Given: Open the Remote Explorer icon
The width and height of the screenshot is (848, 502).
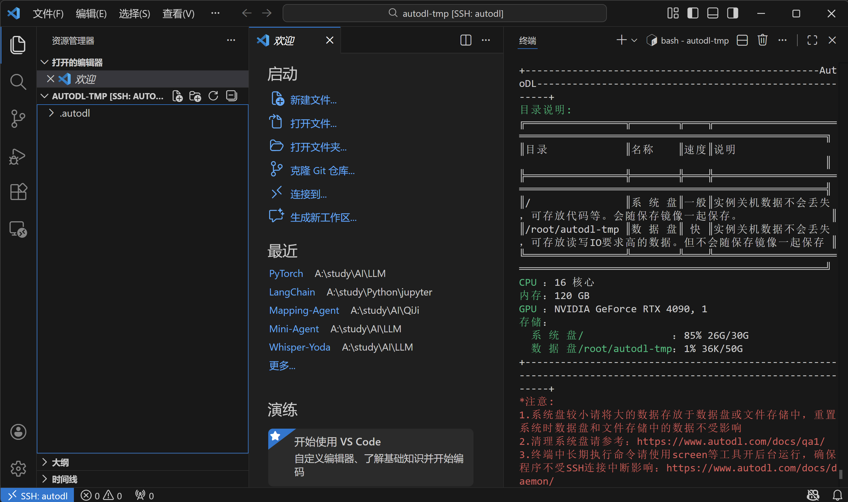Looking at the screenshot, I should (18, 229).
